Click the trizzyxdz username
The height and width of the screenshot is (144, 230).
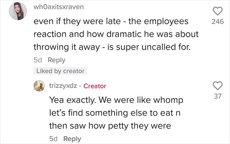coord(63,86)
